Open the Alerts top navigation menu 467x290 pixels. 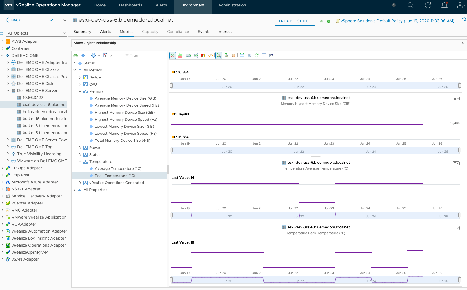coord(161,5)
